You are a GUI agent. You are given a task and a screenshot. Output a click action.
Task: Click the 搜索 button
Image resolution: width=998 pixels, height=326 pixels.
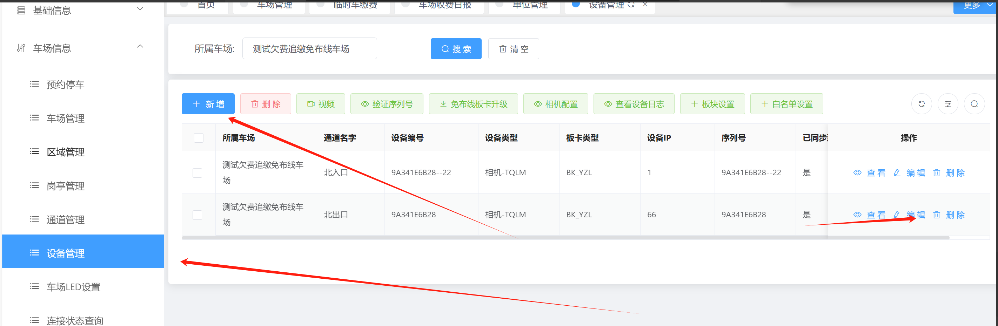[456, 49]
